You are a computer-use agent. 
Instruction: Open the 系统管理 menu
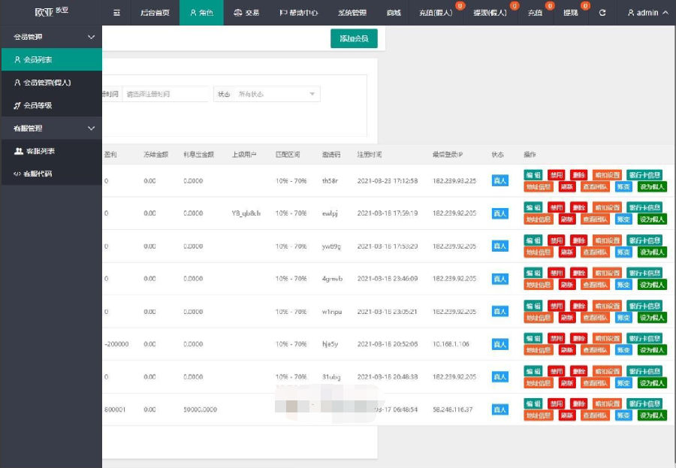point(352,13)
